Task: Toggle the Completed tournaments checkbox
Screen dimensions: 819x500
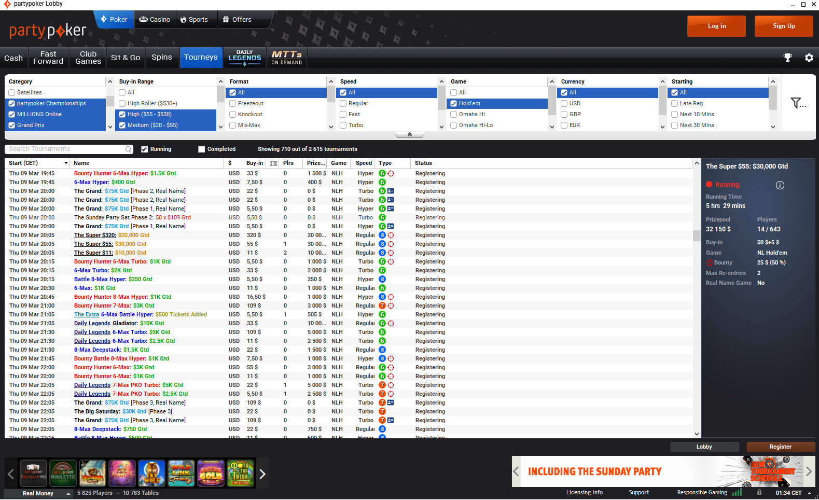Action: click(202, 149)
